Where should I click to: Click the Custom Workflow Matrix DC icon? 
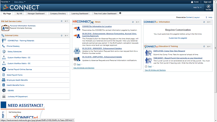[x=4, y=63]
